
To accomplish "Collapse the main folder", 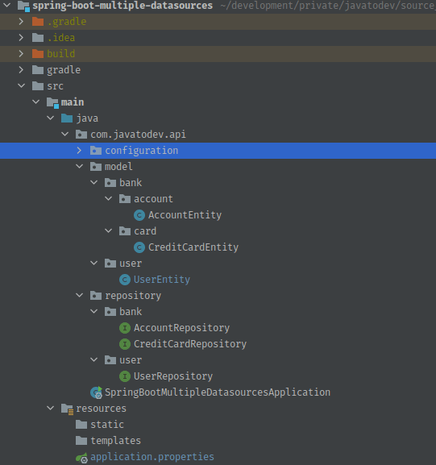I will (x=36, y=102).
